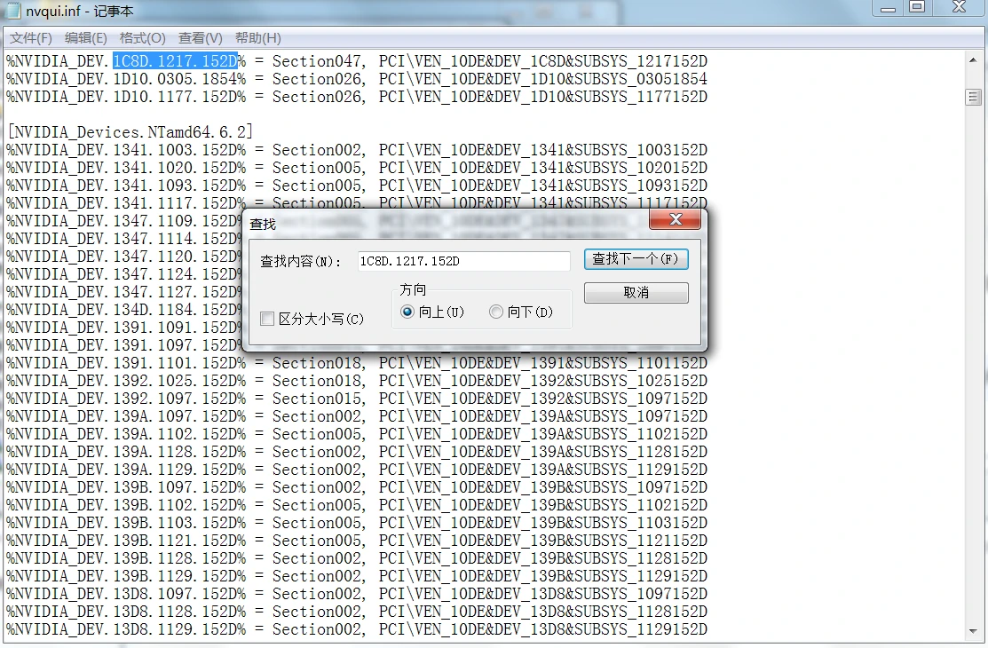Click the text NVIDIA_DEV.1347.1109.152D
The width and height of the screenshot is (988, 648).
[x=126, y=221]
